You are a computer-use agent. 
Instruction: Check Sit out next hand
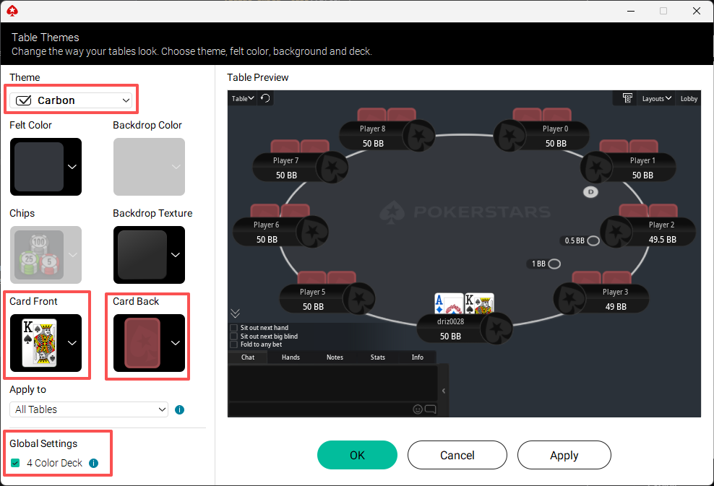[x=234, y=328]
